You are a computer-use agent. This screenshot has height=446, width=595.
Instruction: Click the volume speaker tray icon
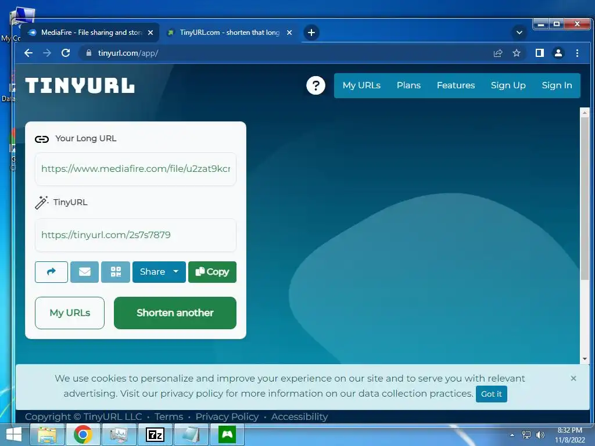coord(540,435)
